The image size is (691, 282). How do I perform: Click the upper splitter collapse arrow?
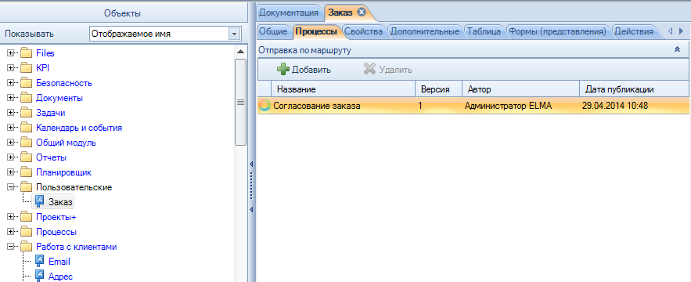[251, 164]
